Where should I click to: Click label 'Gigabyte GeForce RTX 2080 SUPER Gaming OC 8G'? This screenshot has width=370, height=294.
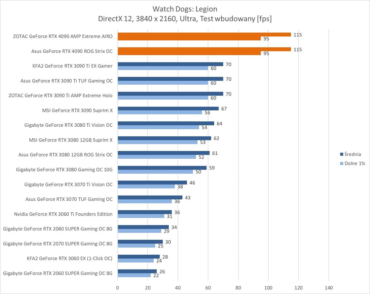point(57,229)
